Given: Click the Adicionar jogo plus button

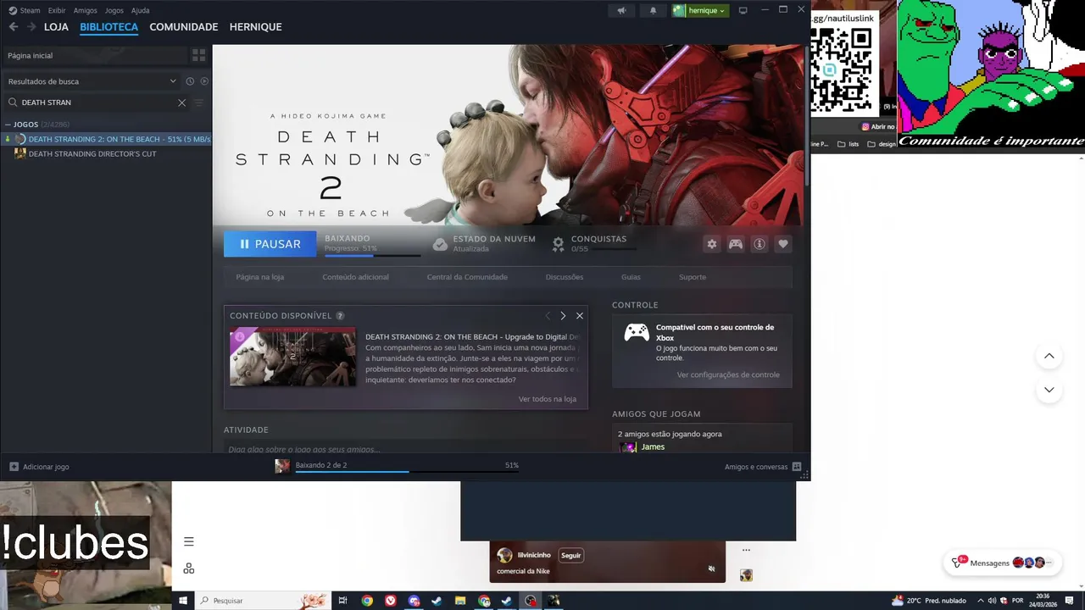Looking at the screenshot, I should (x=14, y=467).
